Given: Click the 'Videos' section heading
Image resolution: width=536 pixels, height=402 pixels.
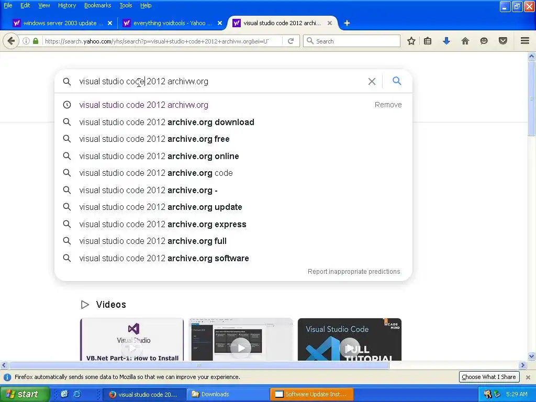Looking at the screenshot, I should [x=111, y=305].
